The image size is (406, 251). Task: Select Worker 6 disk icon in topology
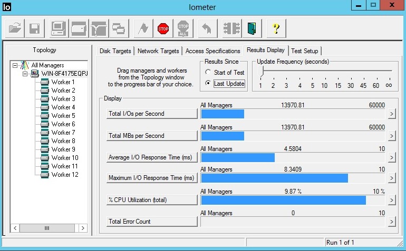pyautogui.click(x=45, y=124)
